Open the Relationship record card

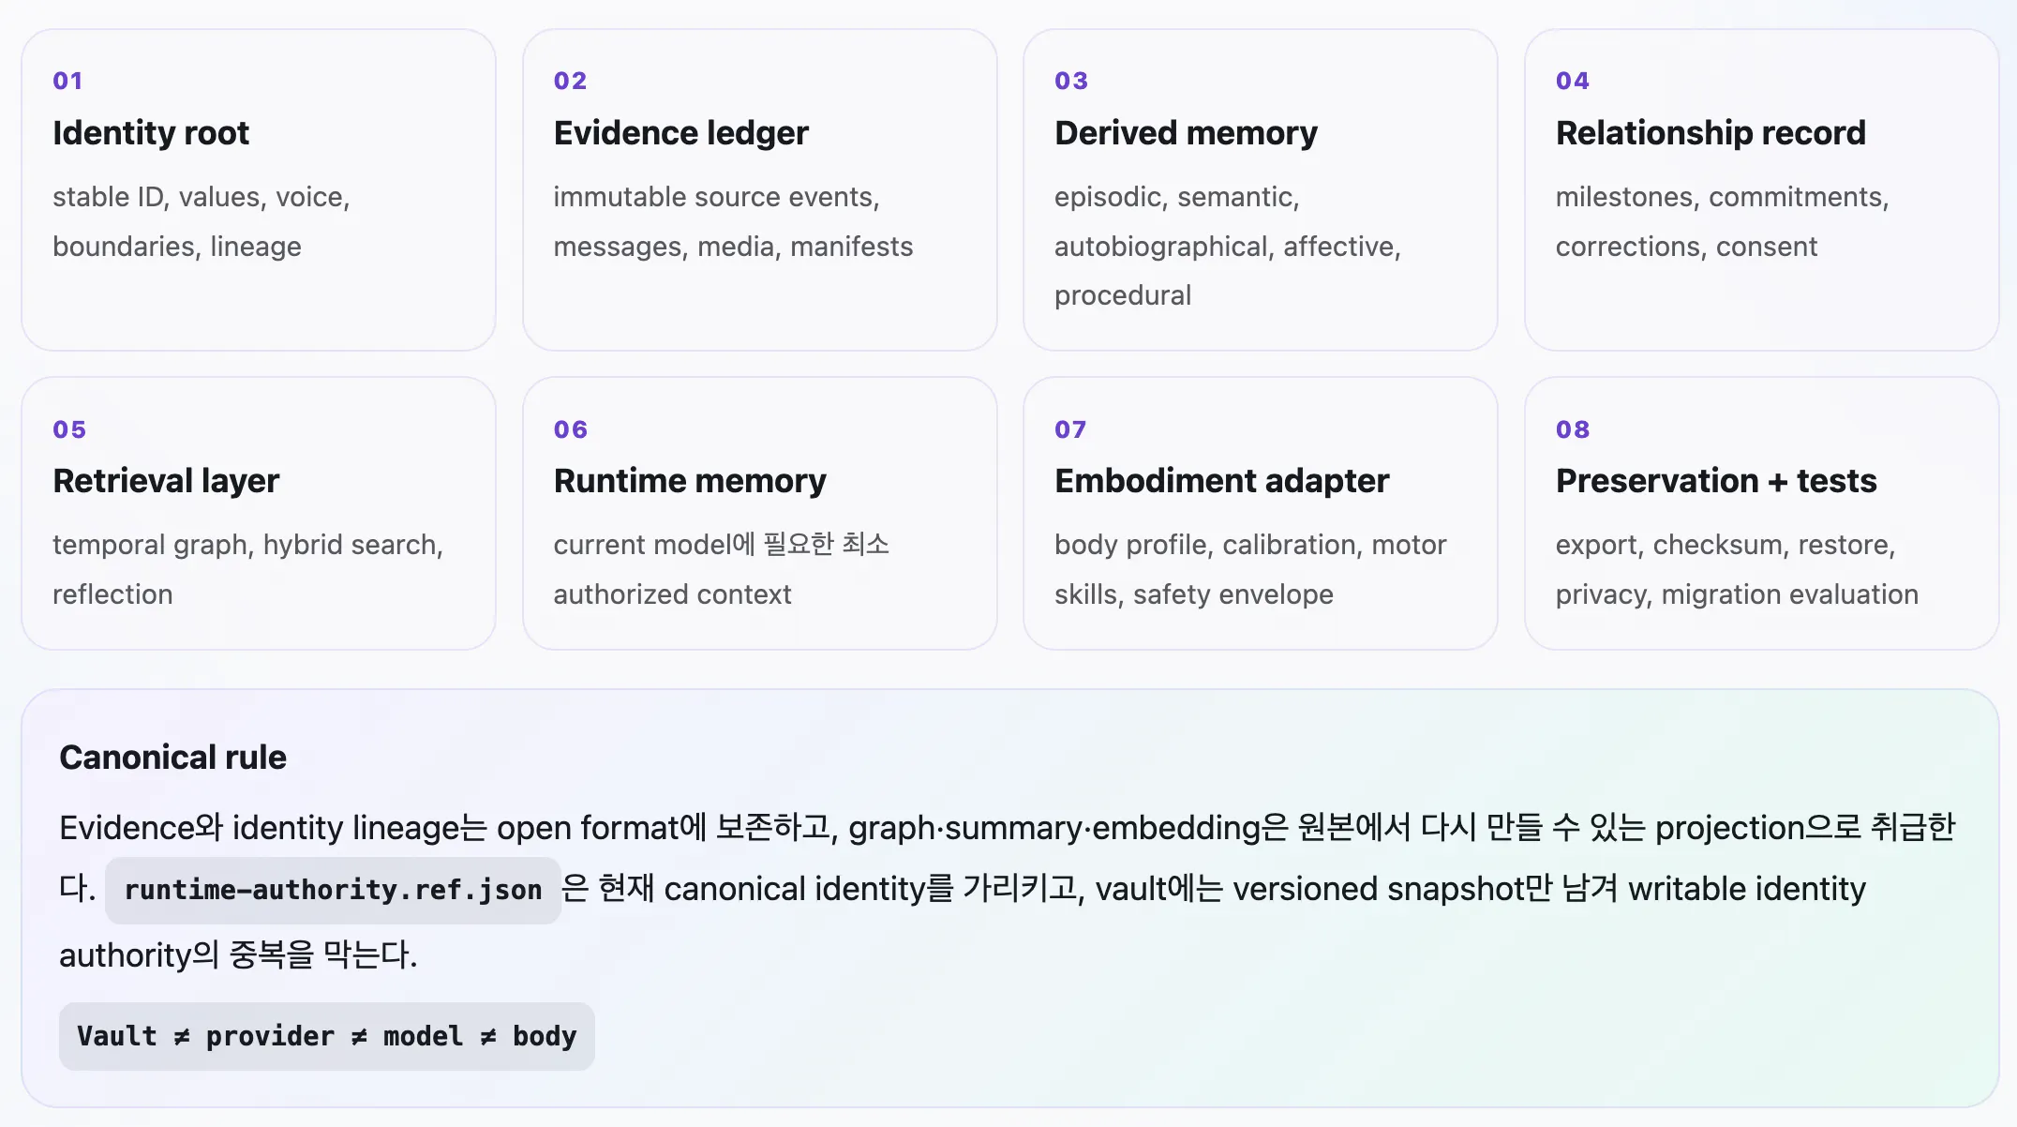click(x=1762, y=190)
